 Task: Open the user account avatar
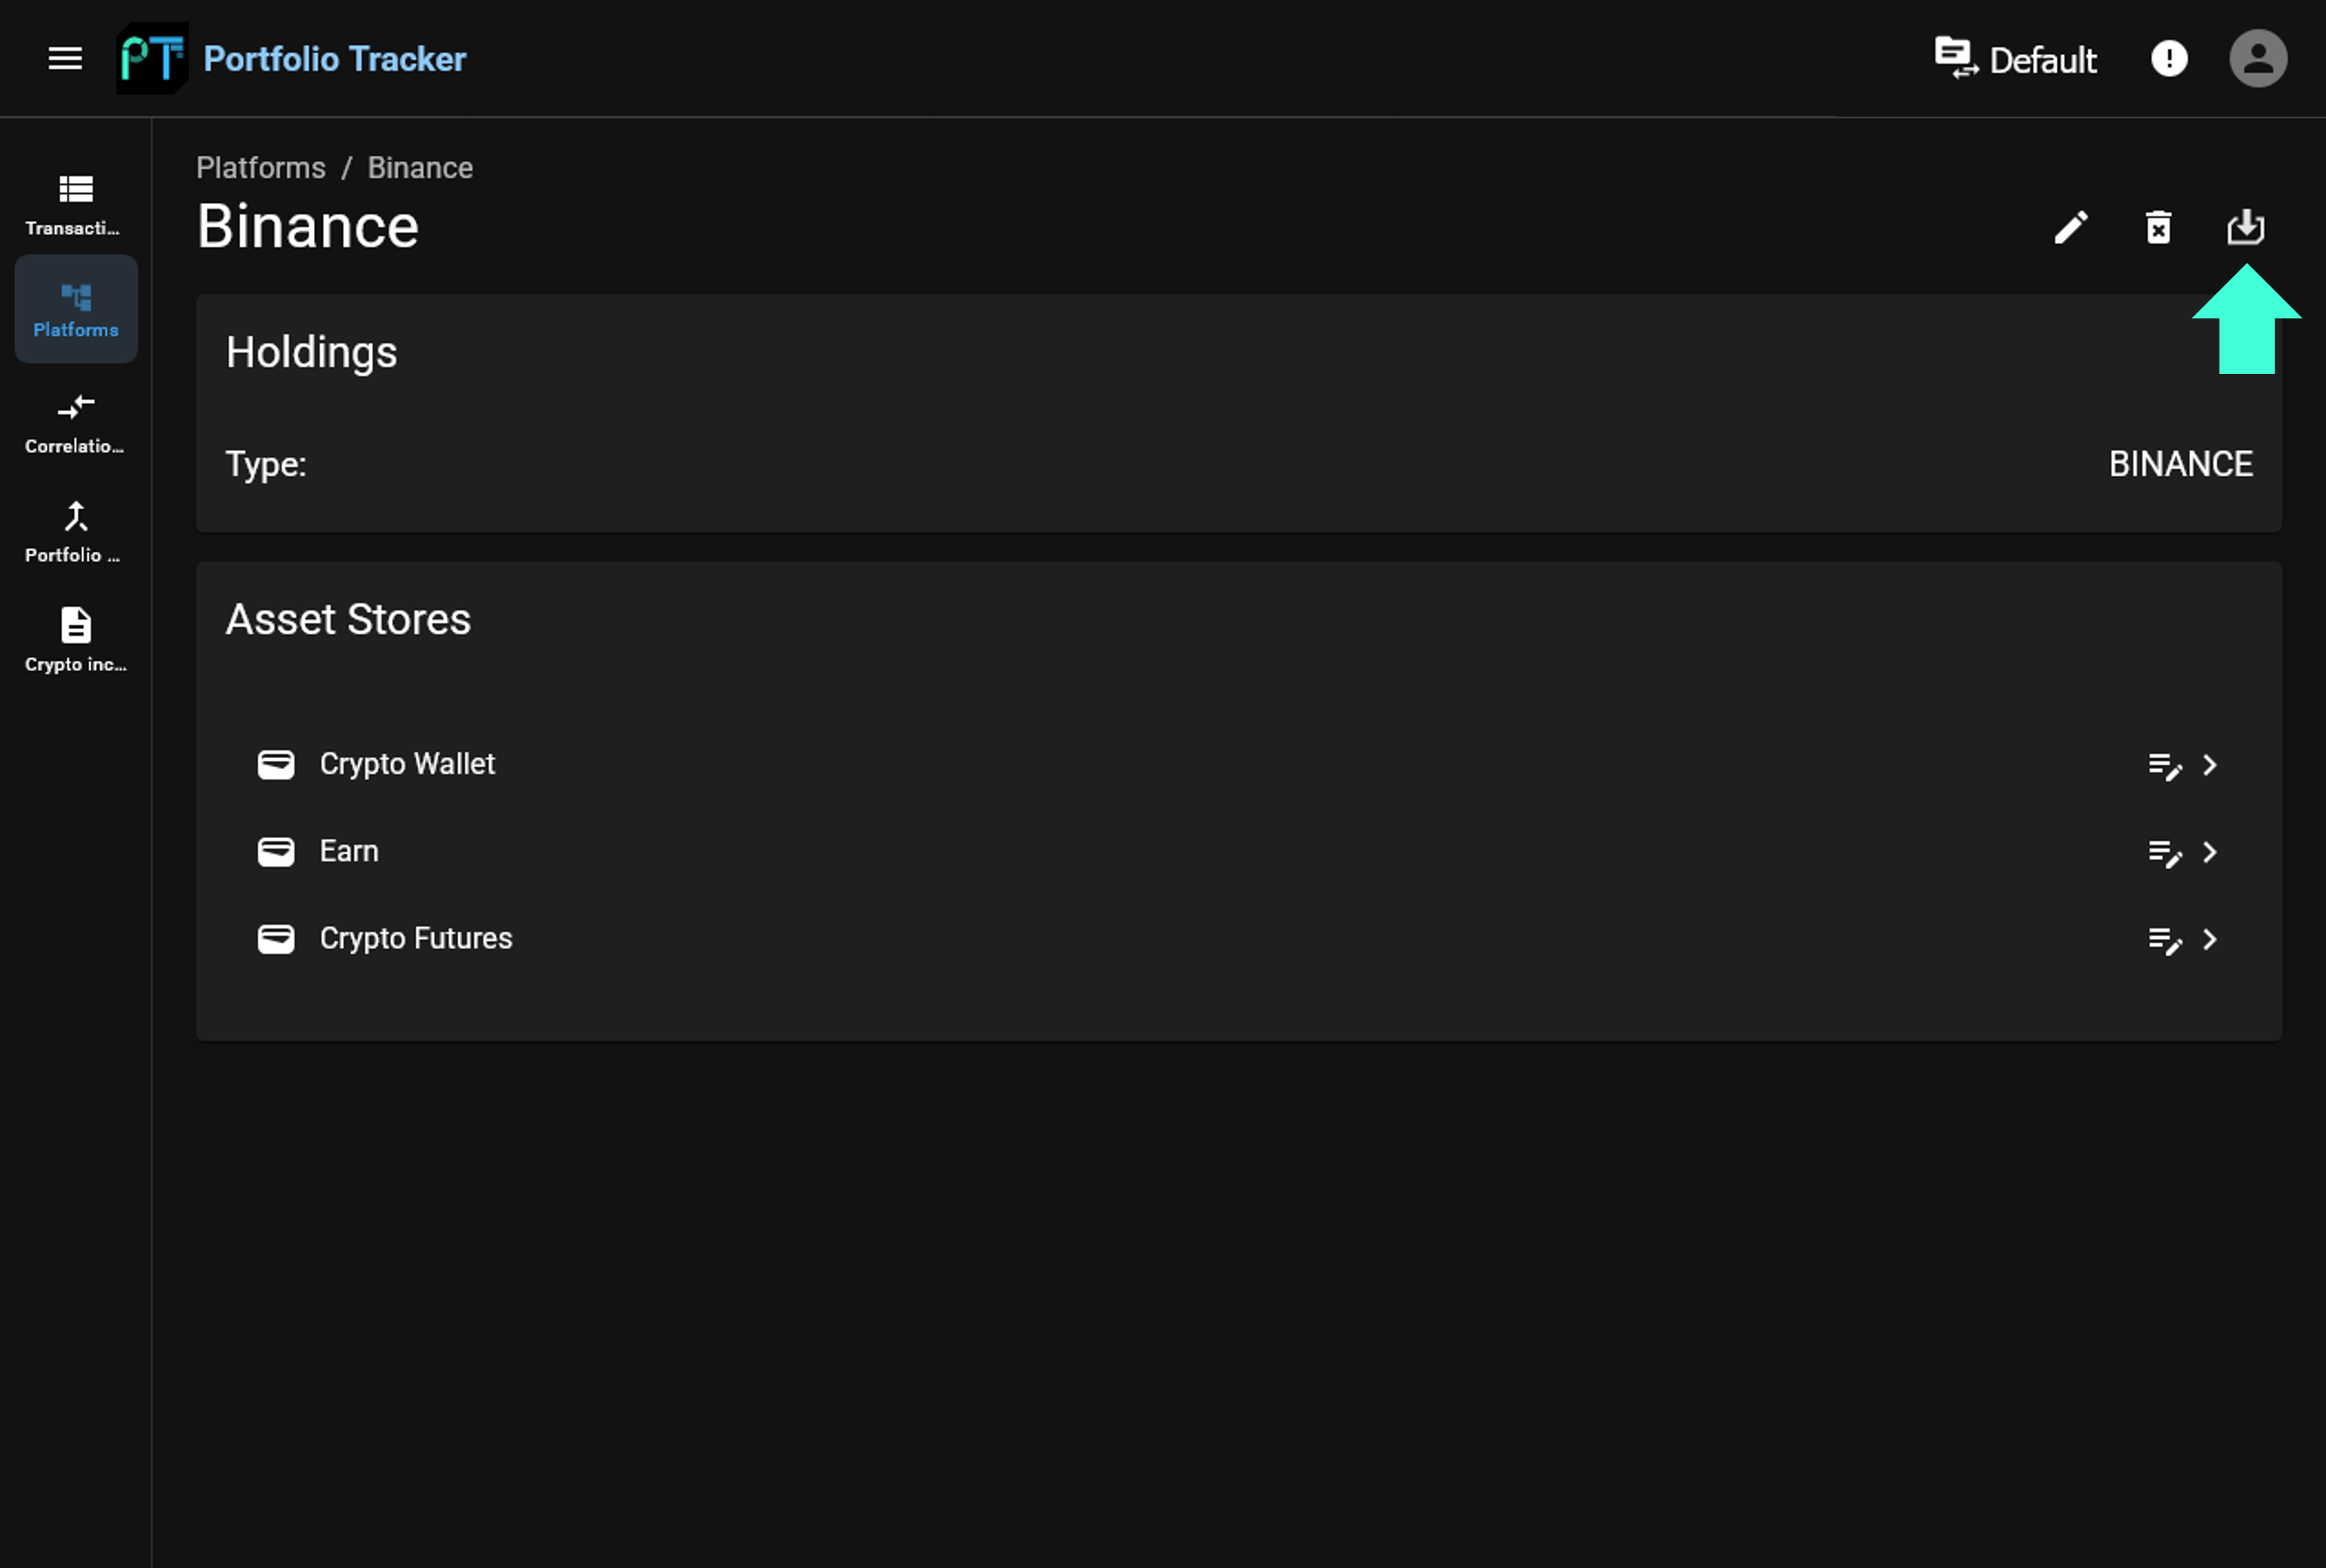[x=2258, y=59]
